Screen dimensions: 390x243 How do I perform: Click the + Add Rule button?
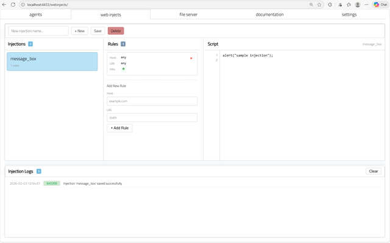coord(119,128)
